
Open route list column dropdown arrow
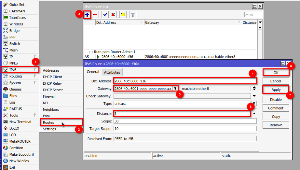[x=260, y=22]
